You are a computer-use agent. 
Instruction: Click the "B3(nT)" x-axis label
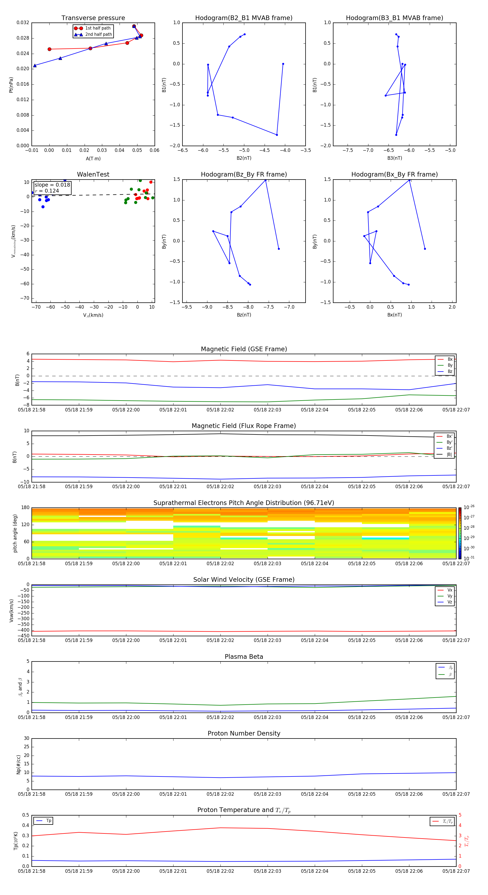click(394, 158)
